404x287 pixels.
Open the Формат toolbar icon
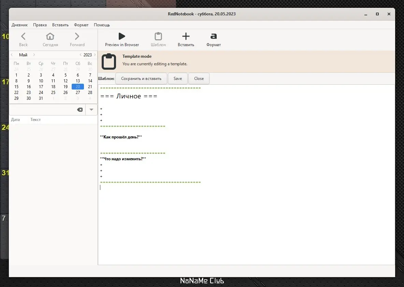pos(214,37)
